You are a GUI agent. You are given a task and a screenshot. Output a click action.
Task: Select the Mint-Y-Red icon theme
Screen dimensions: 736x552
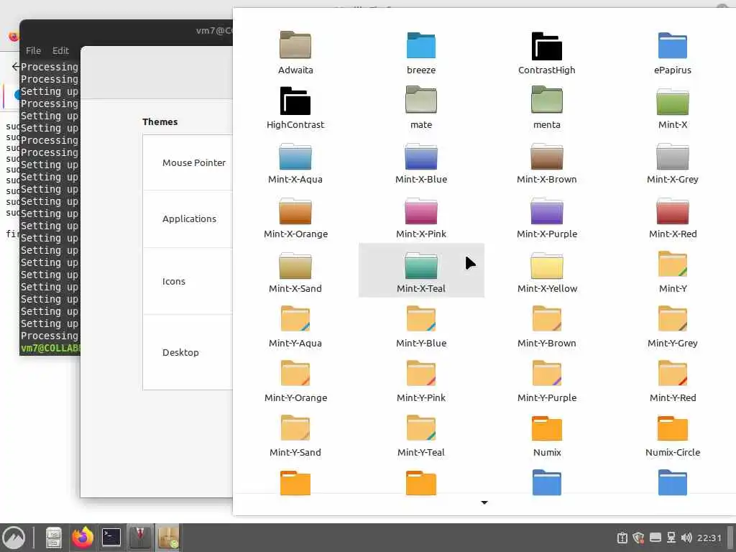click(x=673, y=380)
